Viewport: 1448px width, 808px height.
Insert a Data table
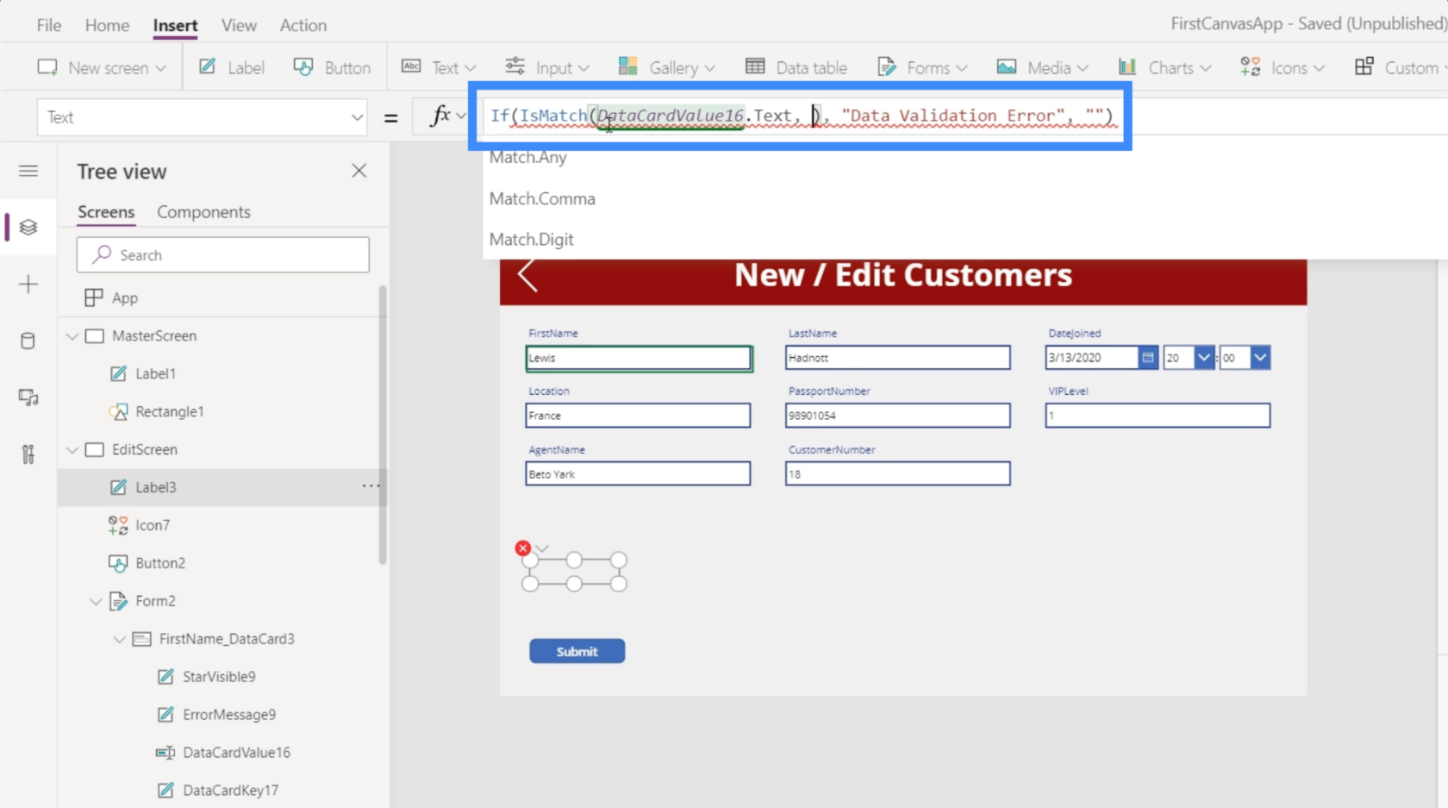coord(796,67)
